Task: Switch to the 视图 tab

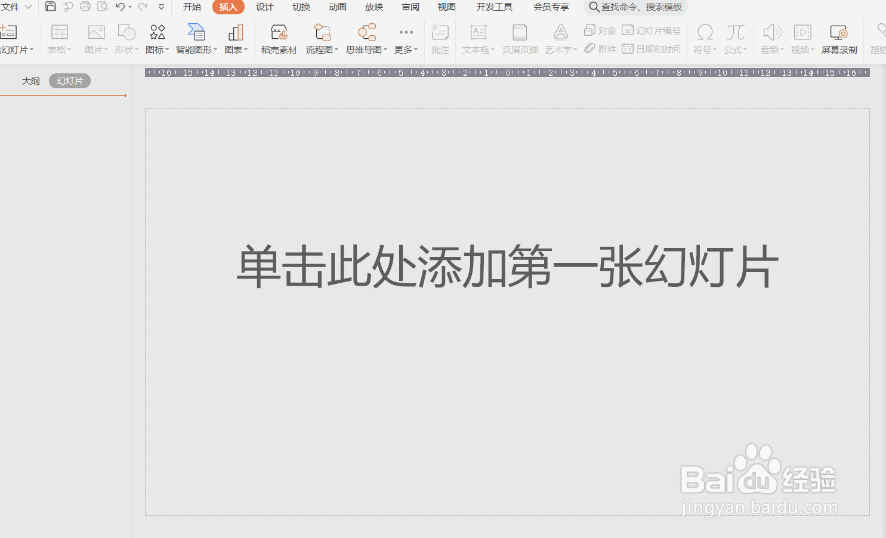Action: (447, 7)
